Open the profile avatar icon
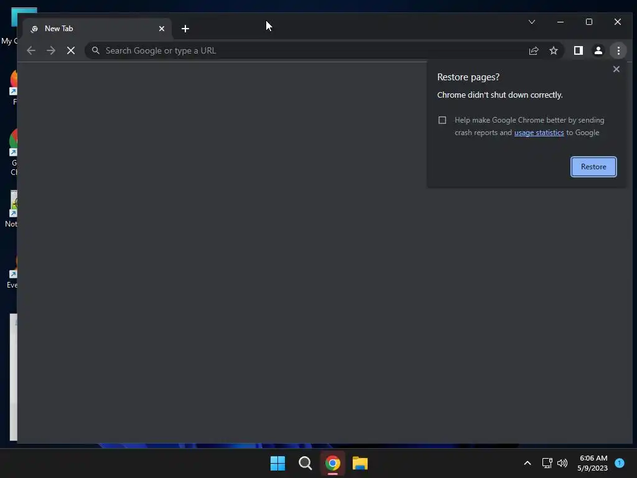This screenshot has height=478, width=637. tap(598, 51)
